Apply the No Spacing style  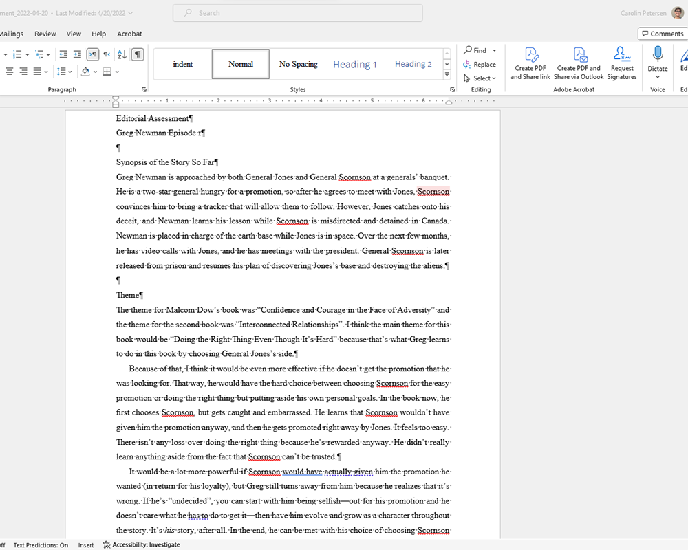pos(299,64)
